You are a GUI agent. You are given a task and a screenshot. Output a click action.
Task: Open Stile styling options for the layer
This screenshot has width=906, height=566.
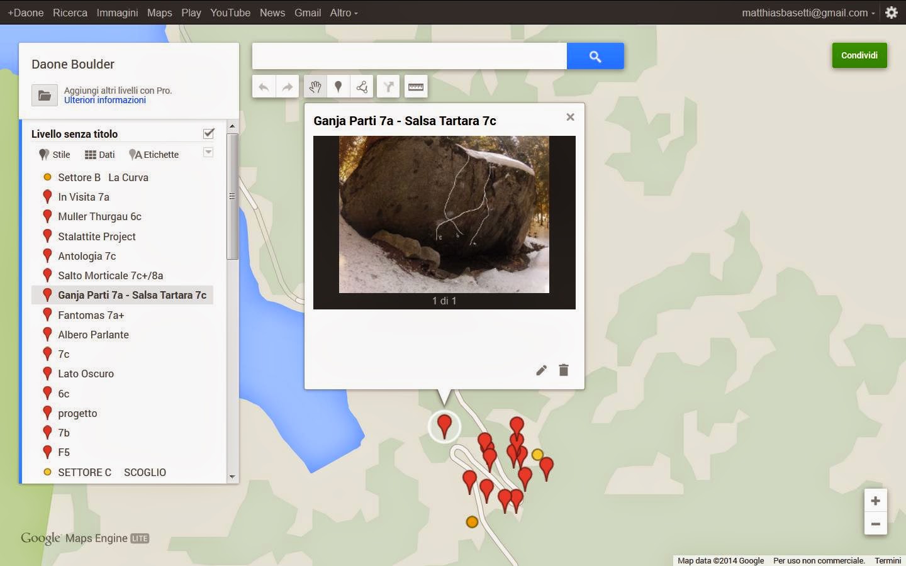54,155
